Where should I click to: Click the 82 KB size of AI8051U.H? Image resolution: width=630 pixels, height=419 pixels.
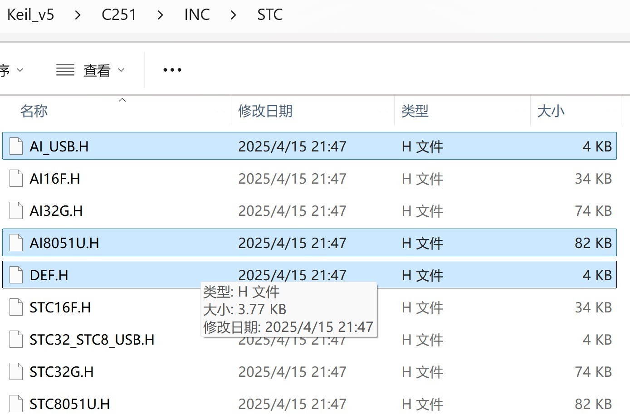click(594, 243)
